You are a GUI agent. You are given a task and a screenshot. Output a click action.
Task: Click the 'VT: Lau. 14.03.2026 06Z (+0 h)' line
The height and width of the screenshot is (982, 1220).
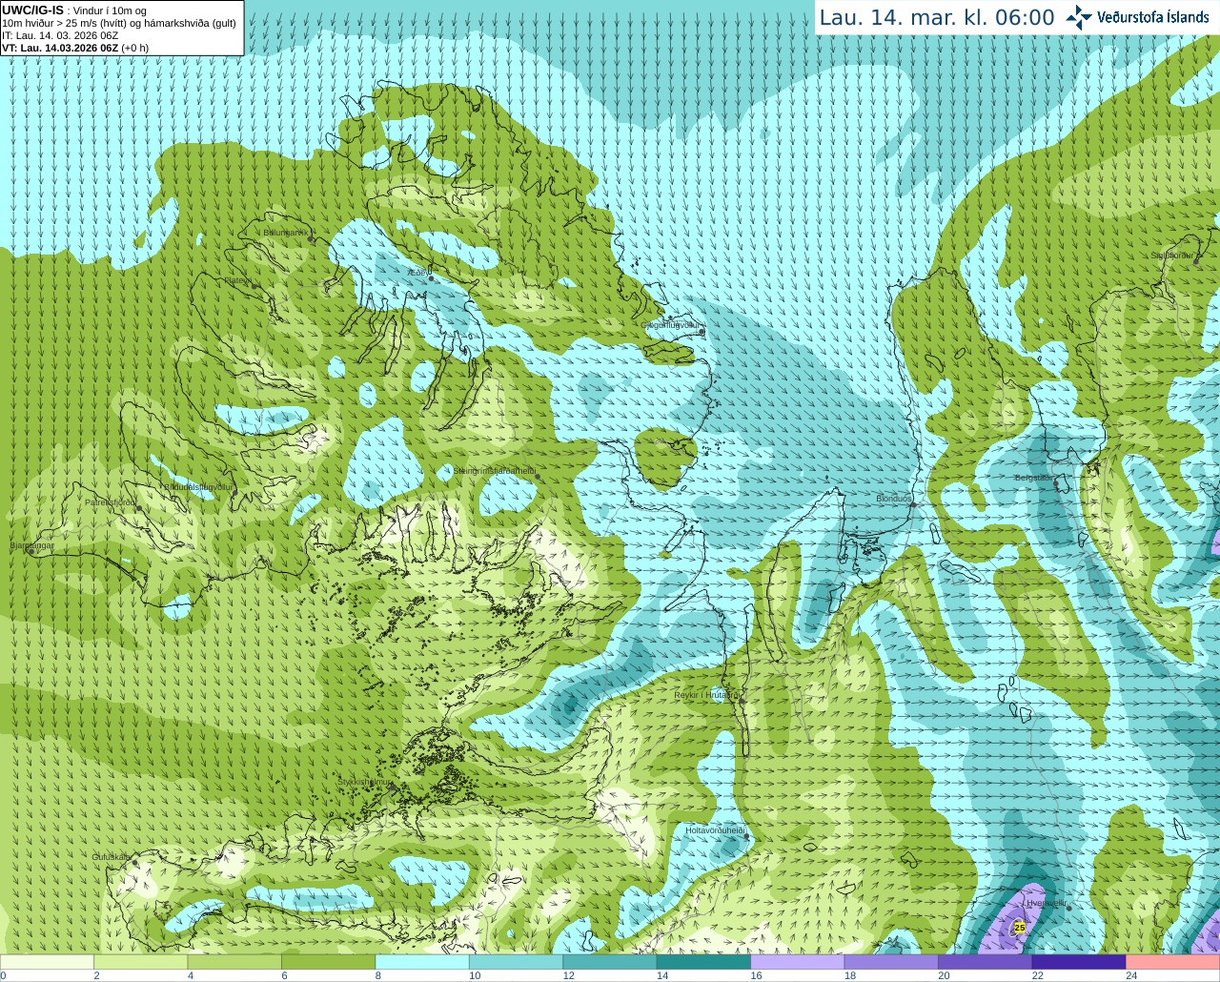75,48
